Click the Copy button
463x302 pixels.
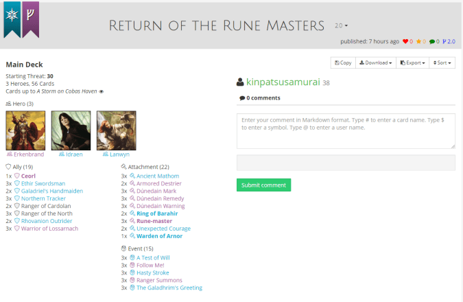343,62
